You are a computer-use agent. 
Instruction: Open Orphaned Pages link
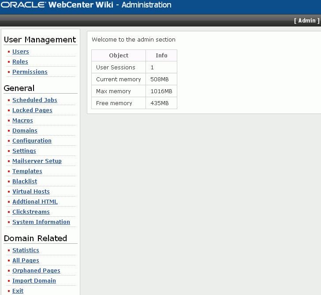37,271
